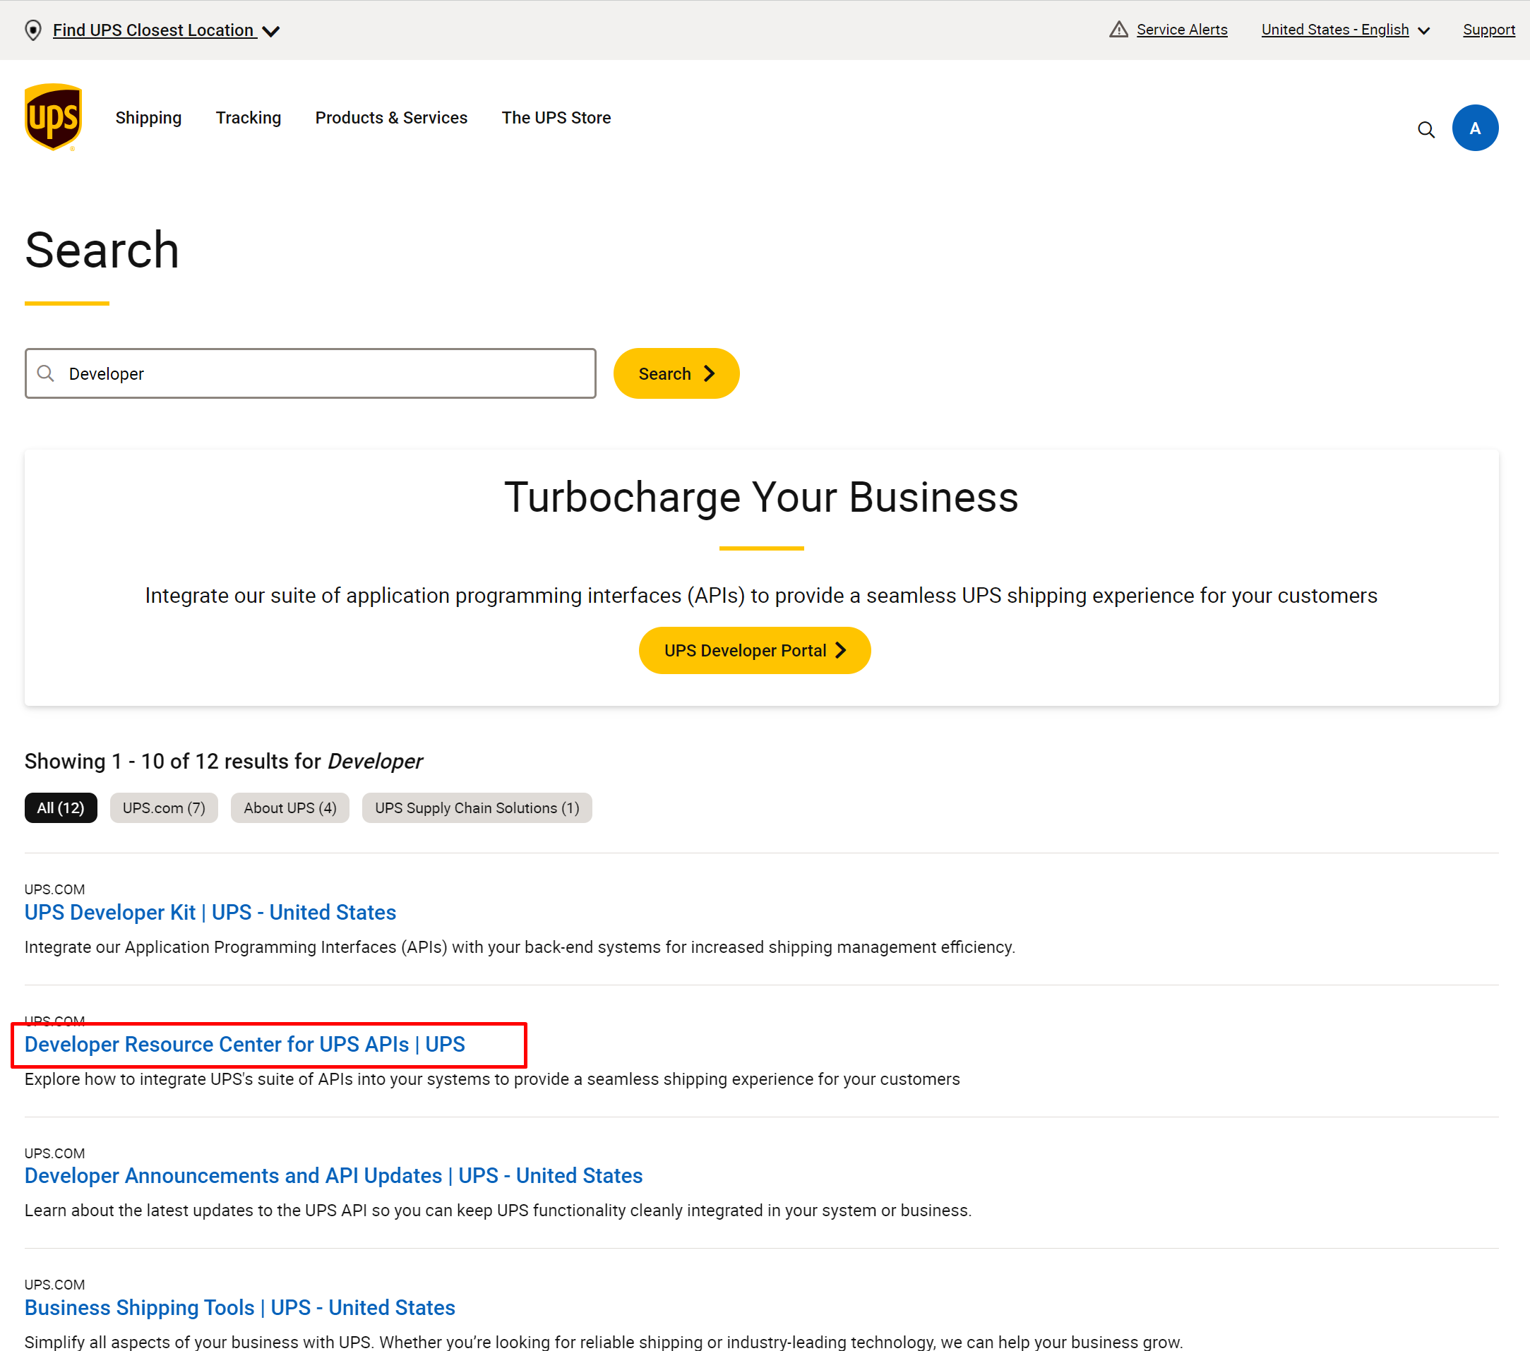
Task: Open the UPS Developer Portal button
Action: [x=755, y=649]
